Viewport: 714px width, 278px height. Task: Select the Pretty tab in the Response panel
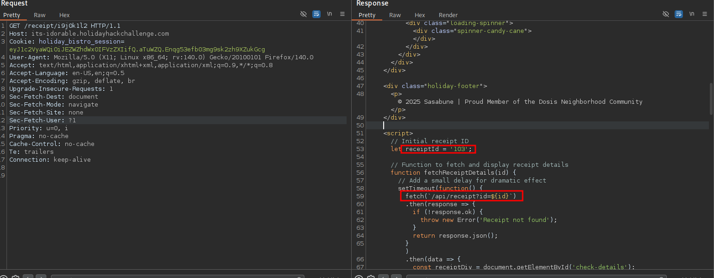(367, 15)
